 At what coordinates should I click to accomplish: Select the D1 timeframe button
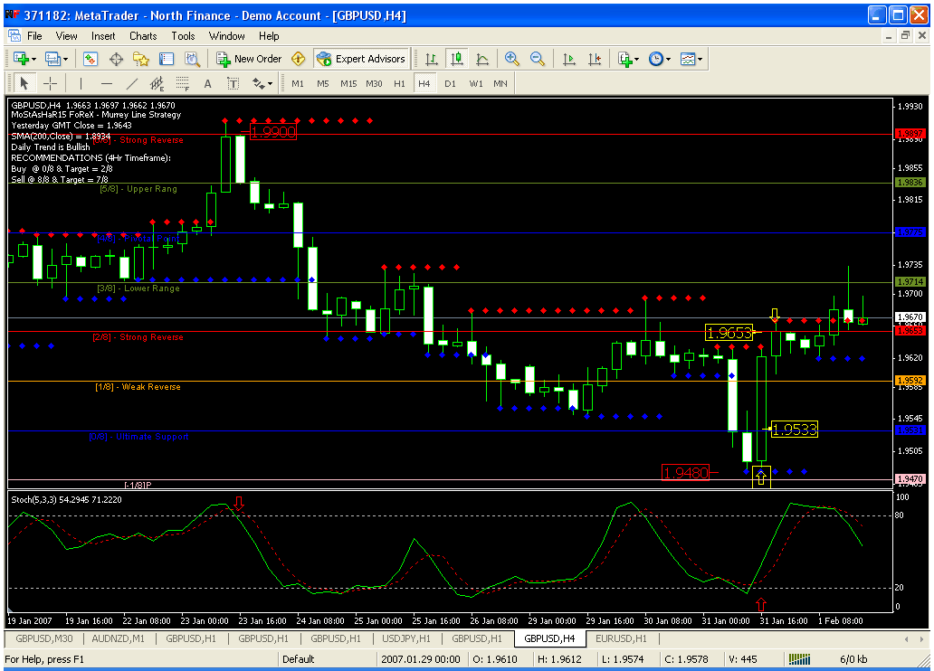(450, 83)
